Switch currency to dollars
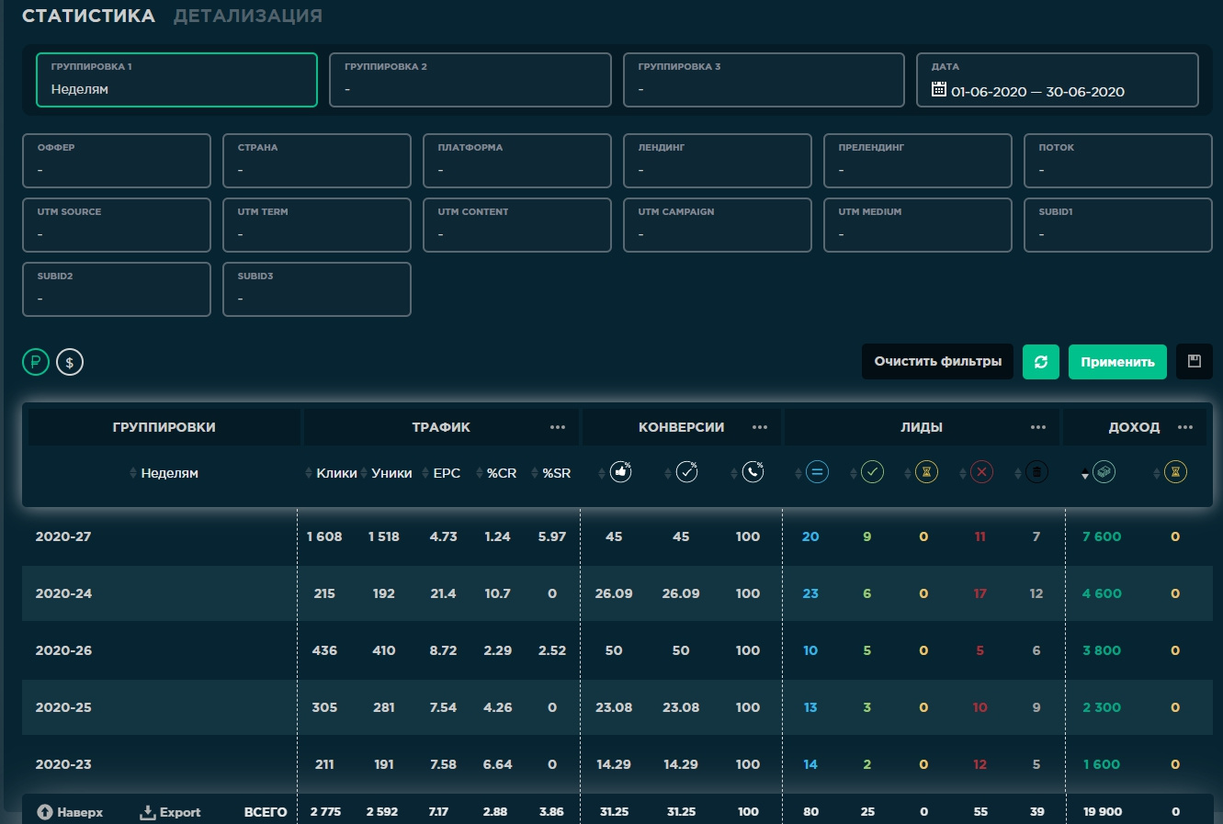This screenshot has height=824, width=1223. [70, 362]
